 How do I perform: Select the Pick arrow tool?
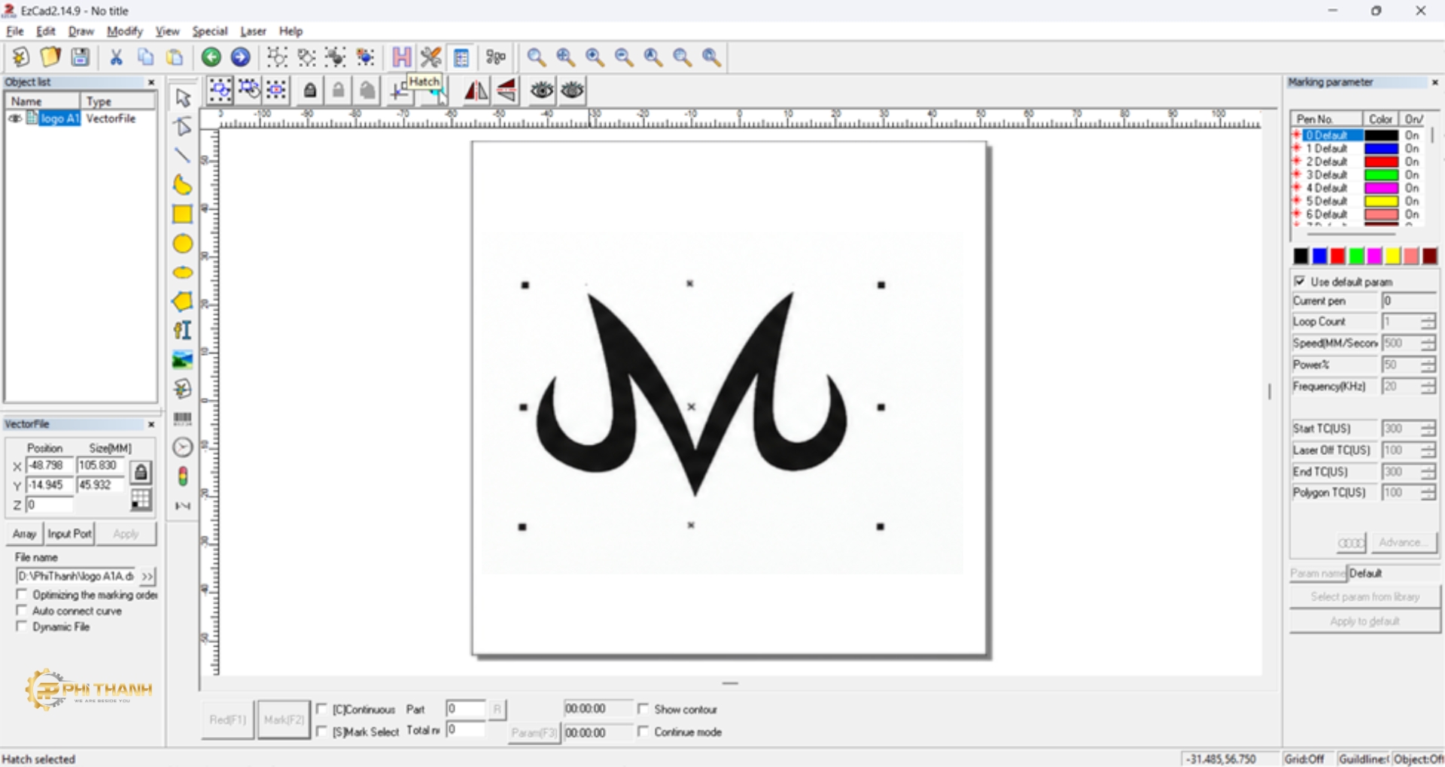coord(183,98)
